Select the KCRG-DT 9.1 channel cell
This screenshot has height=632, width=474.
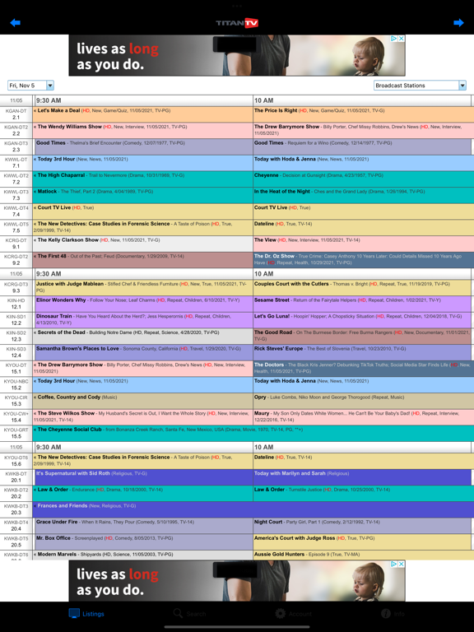[x=16, y=244]
